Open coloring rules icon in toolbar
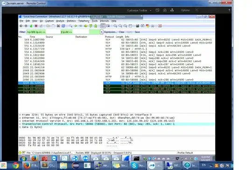Screen dimensions: 252x170 coord(147,26)
